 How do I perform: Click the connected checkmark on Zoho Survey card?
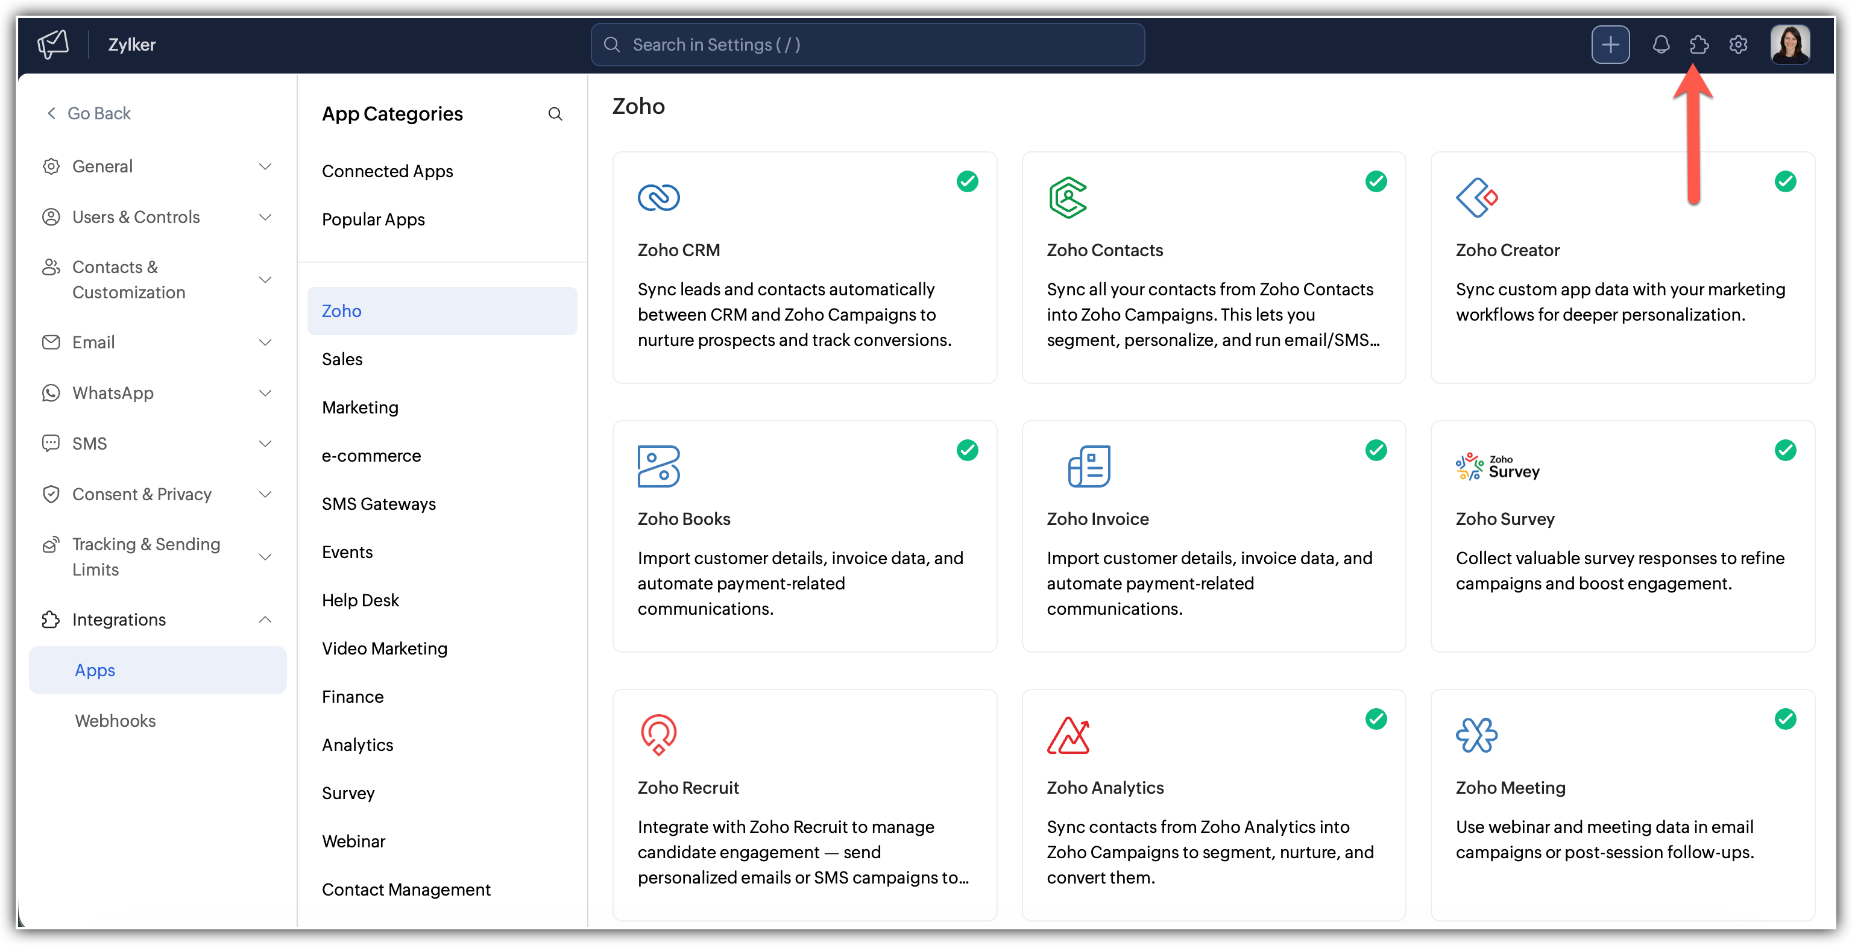pyautogui.click(x=1785, y=450)
